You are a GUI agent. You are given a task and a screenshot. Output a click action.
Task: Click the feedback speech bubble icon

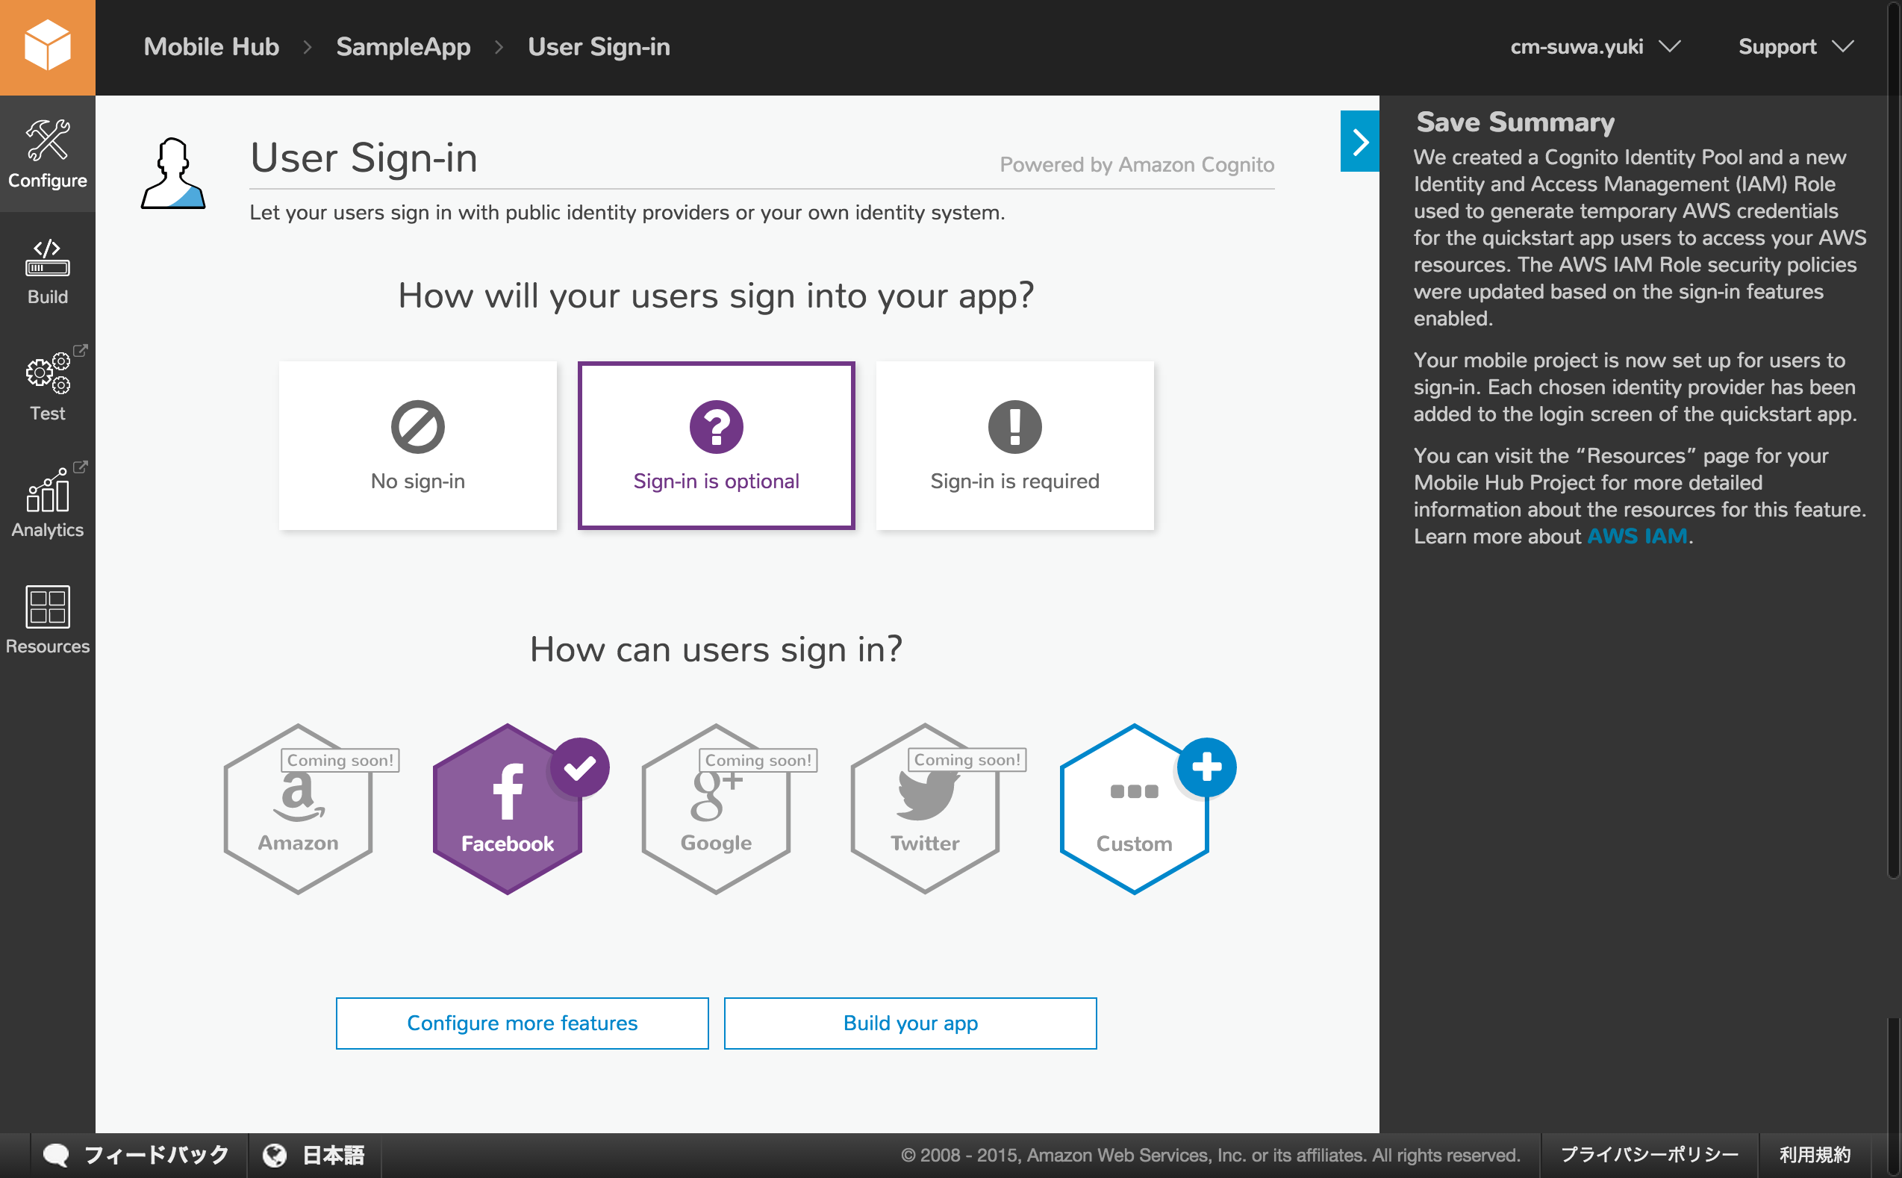tap(56, 1155)
